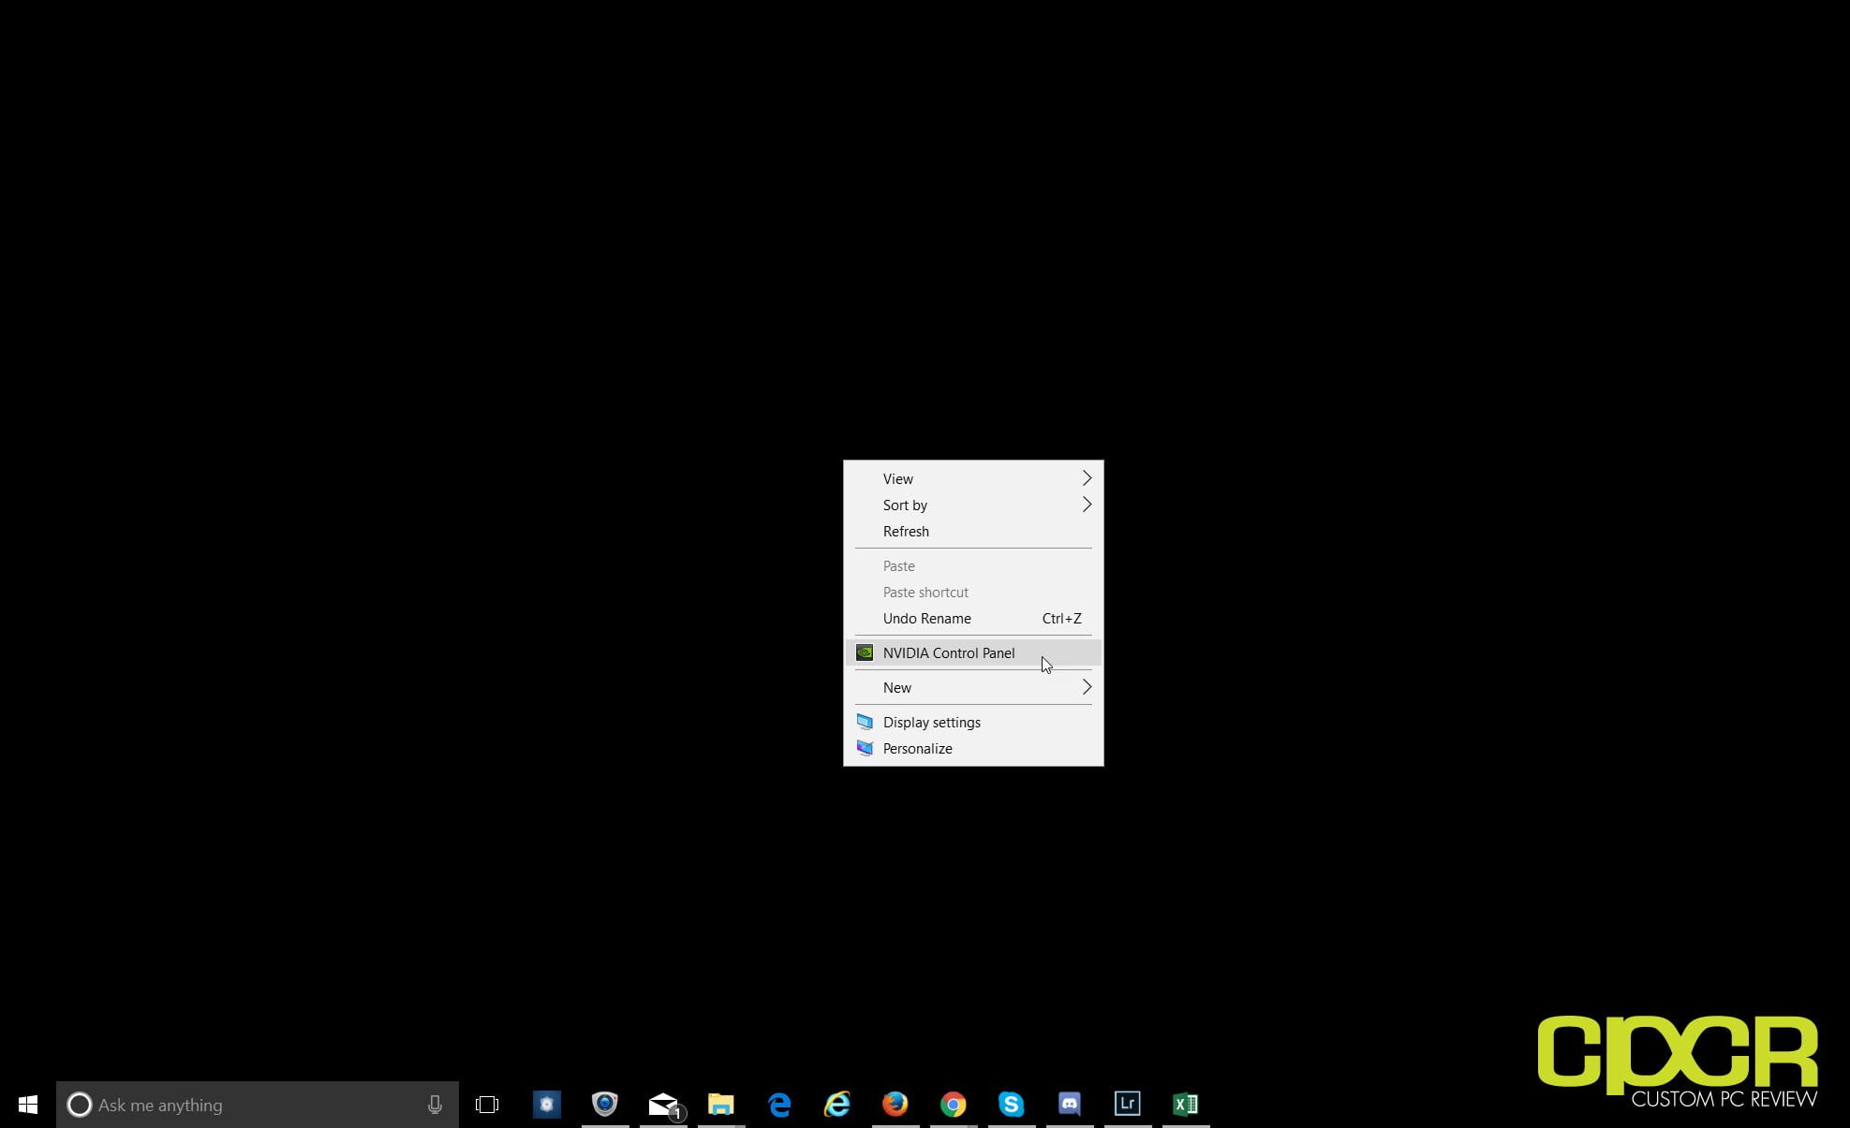Expand the View submenu arrow
Viewport: 1850px width, 1128px height.
1087,478
